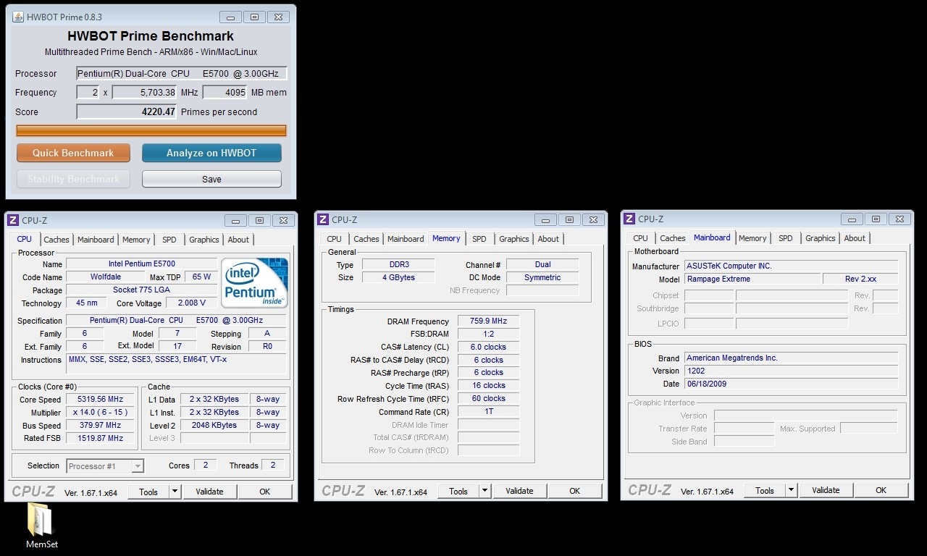Select the memory type DDR3 value
Image resolution: width=927 pixels, height=556 pixels.
398,264
